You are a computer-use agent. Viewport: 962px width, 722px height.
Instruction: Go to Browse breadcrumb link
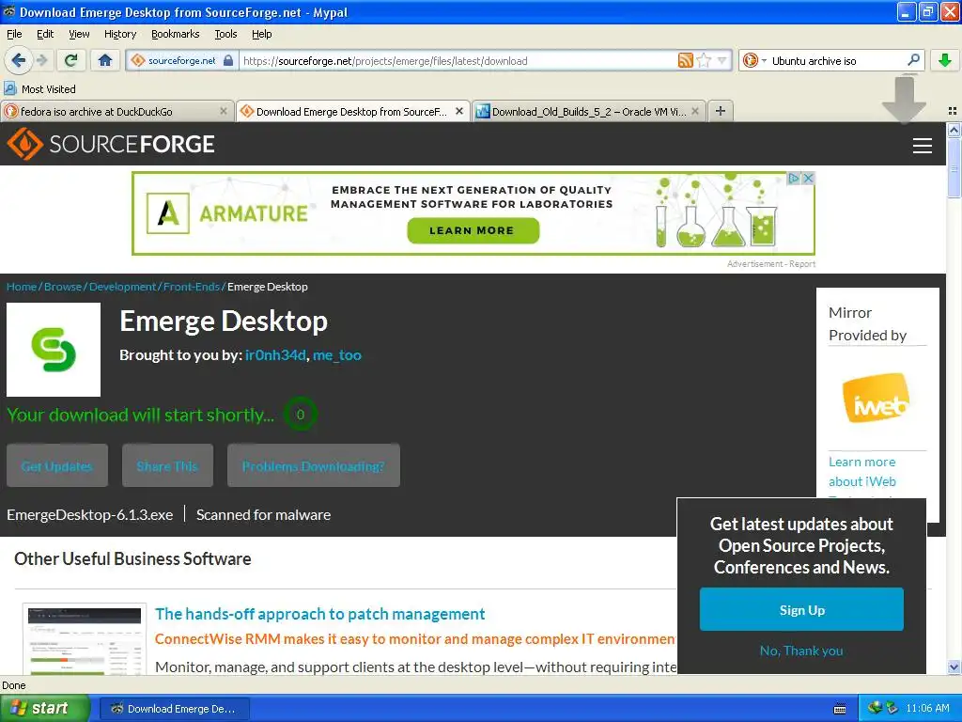tap(63, 287)
